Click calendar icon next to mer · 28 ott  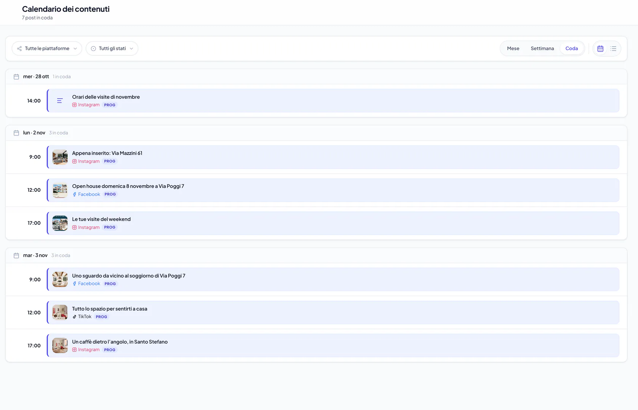[16, 77]
